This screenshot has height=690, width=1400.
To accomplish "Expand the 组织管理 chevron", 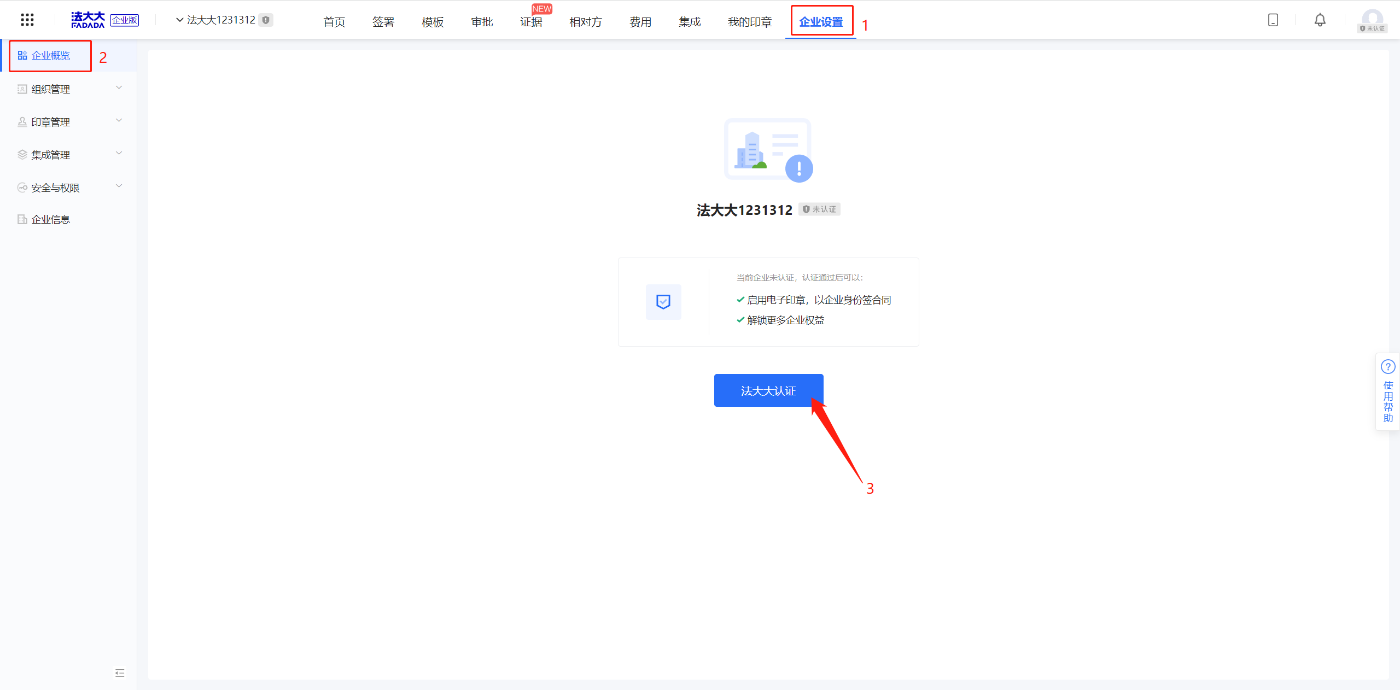I will (x=119, y=87).
